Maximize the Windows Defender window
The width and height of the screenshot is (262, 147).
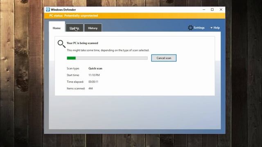(212, 9)
